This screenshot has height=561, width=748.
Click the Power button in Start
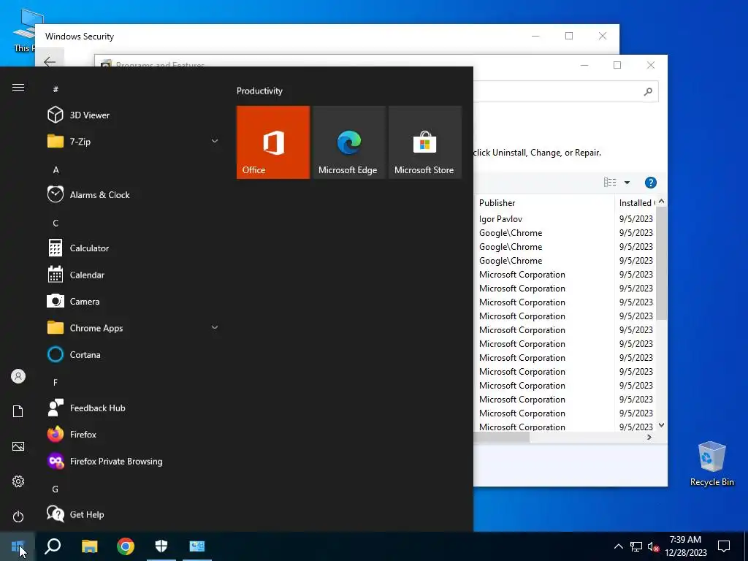(x=18, y=516)
